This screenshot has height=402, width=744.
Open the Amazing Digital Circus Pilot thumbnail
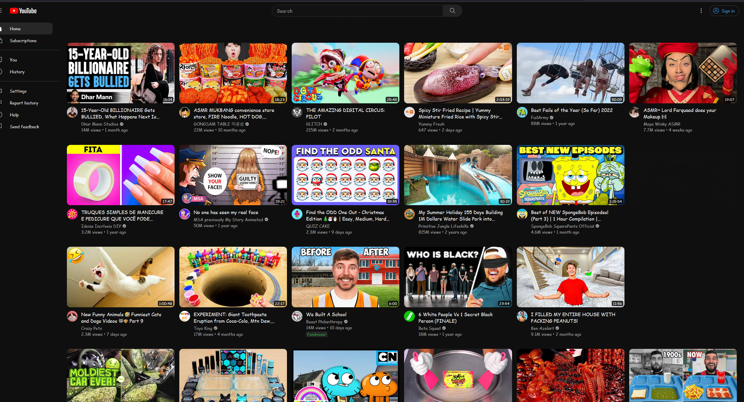coord(345,73)
